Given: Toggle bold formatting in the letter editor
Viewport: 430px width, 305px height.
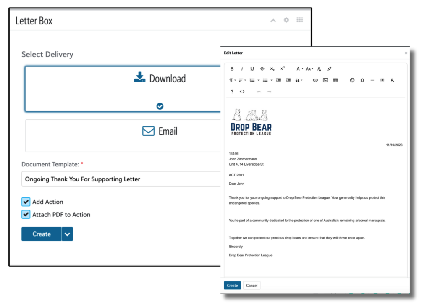Looking at the screenshot, I should click(232, 69).
